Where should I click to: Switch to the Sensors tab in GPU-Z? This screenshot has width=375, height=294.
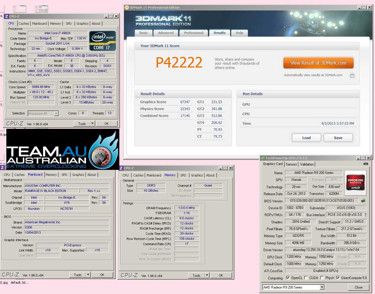tap(291, 164)
